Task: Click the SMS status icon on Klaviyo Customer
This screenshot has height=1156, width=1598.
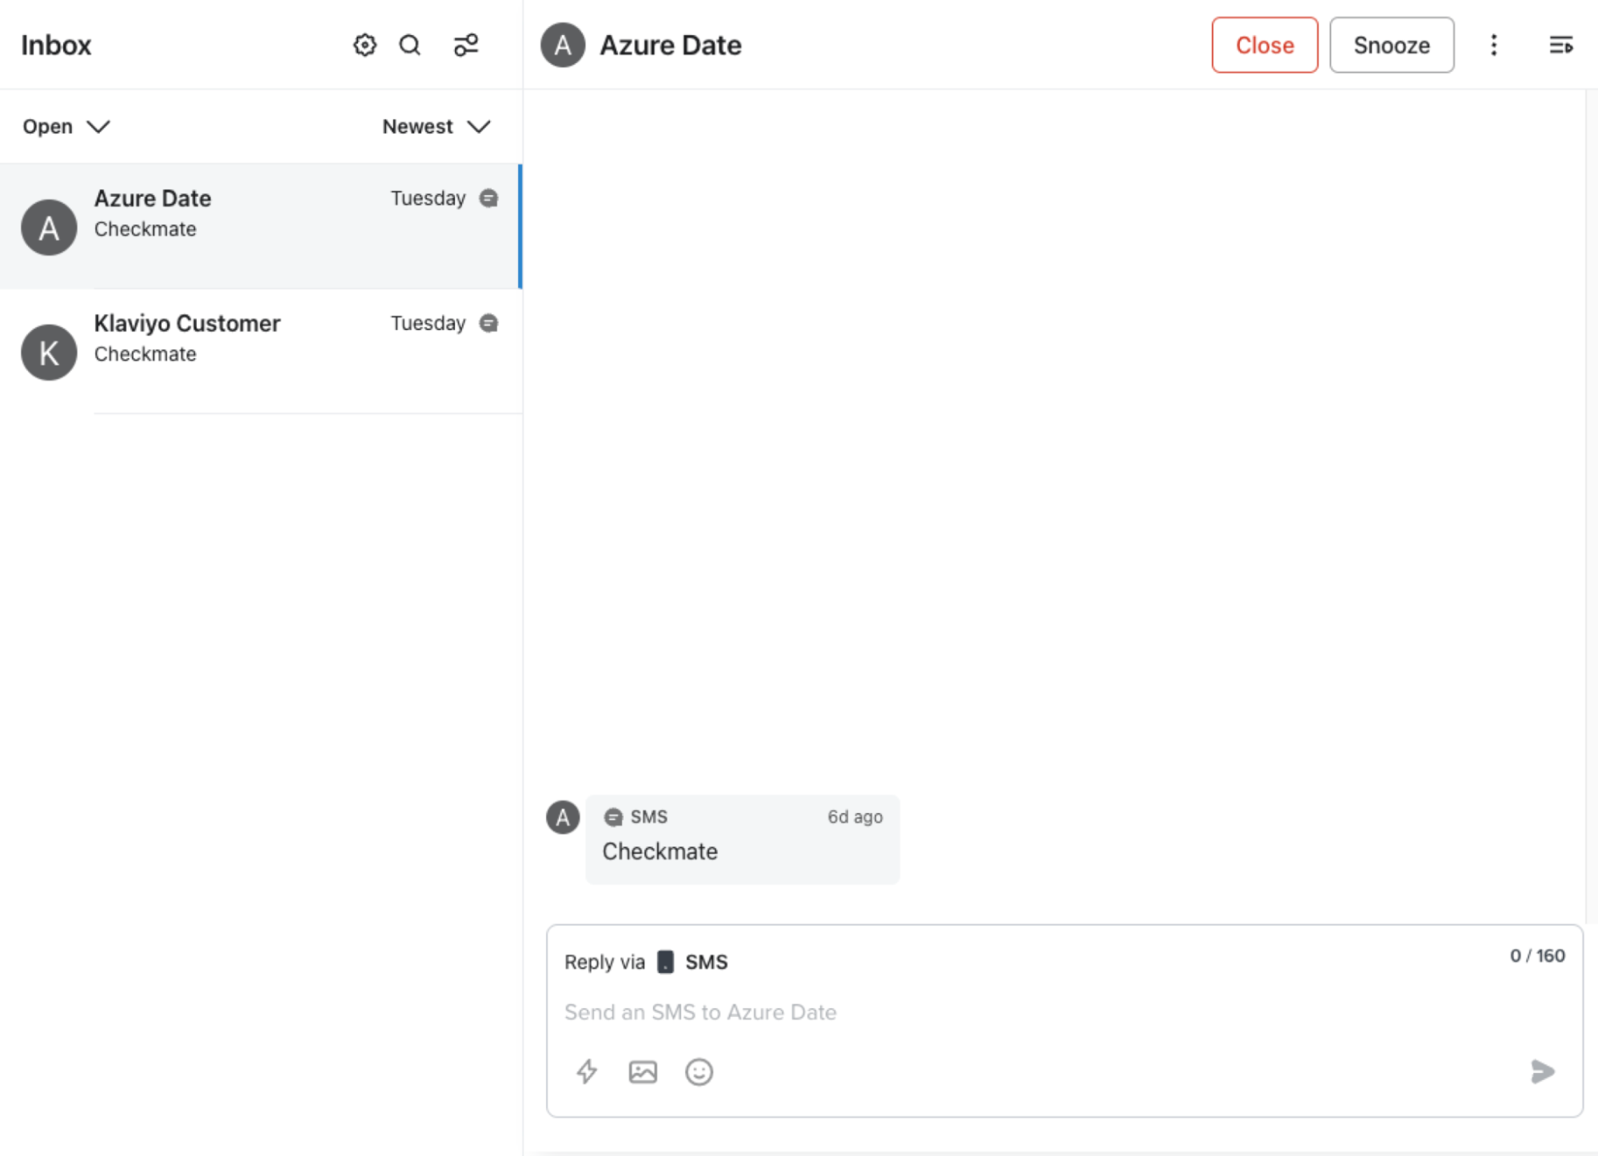Action: coord(488,324)
